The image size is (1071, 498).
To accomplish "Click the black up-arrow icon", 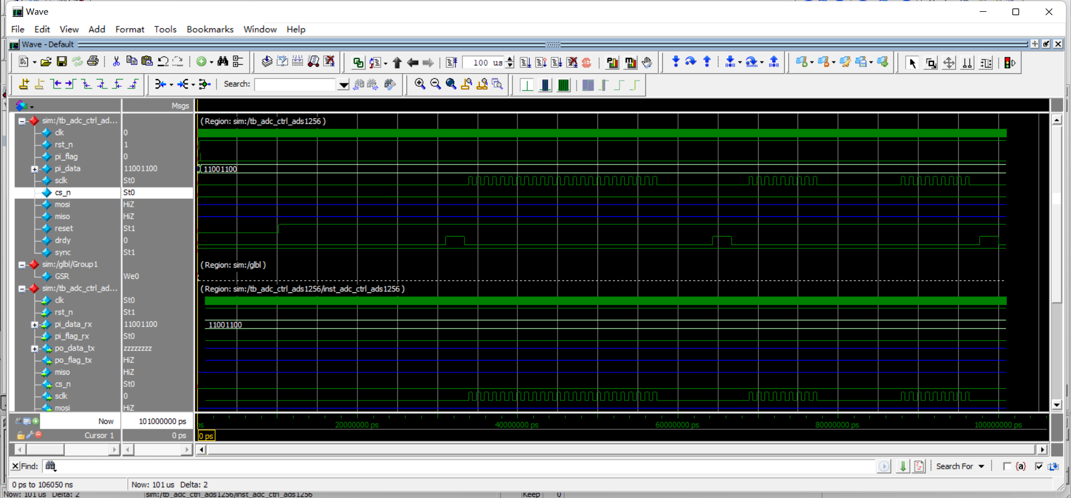I will (x=397, y=63).
